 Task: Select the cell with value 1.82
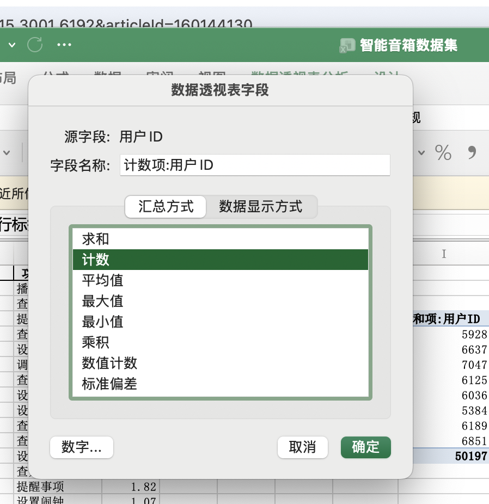pyautogui.click(x=131, y=487)
